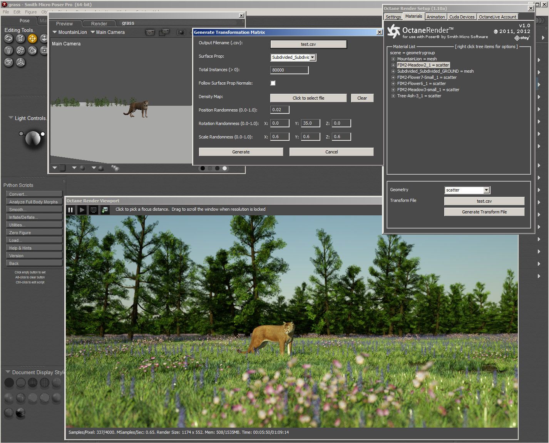The width and height of the screenshot is (549, 443).
Task: Open the Main Camera dropdown
Action: (108, 32)
